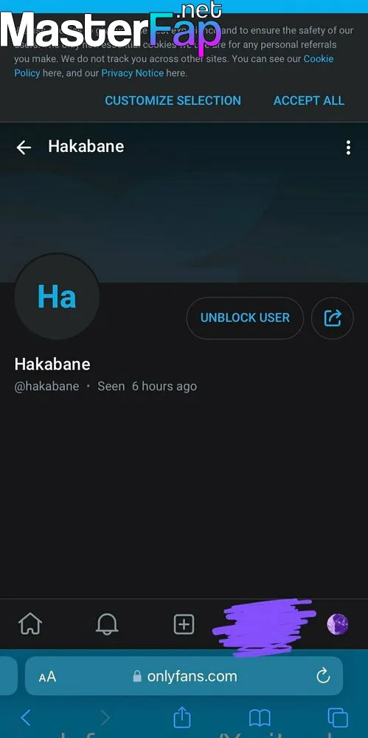368x738 pixels.
Task: Tap the share profile icon button
Action: [x=333, y=318]
